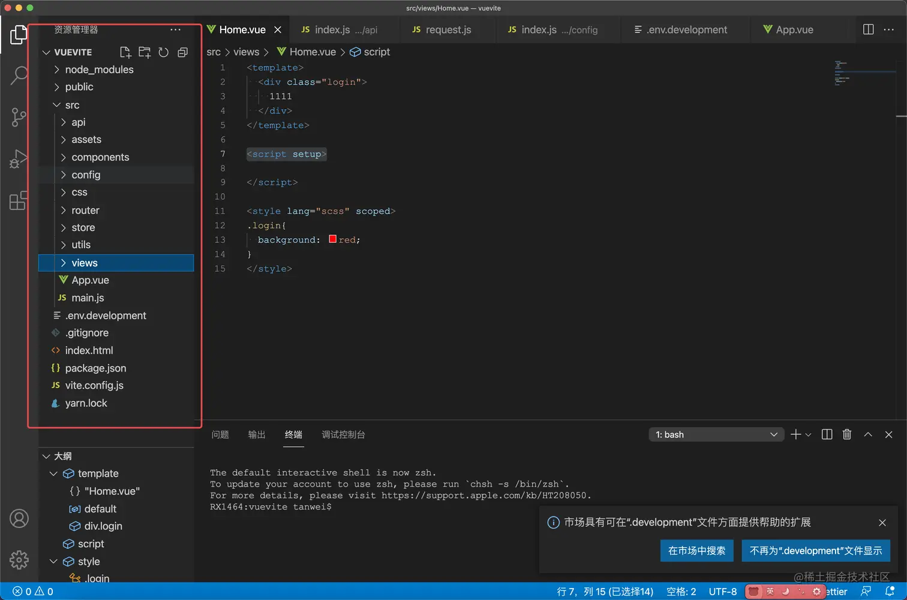Create a new terminal with plus icon
This screenshot has height=600, width=907.
pyautogui.click(x=795, y=434)
